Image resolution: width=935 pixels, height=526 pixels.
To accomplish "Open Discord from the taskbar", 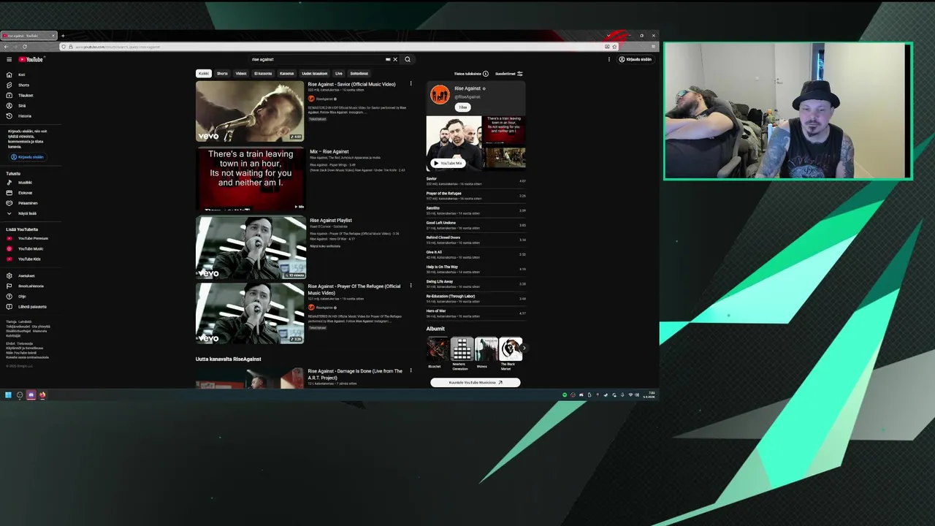I will click(31, 395).
